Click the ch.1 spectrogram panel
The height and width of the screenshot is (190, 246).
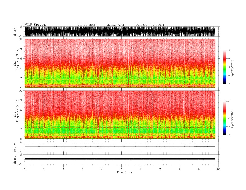(120, 63)
